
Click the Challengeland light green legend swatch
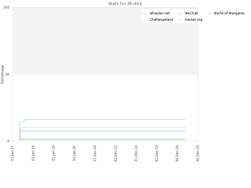pos(145,20)
